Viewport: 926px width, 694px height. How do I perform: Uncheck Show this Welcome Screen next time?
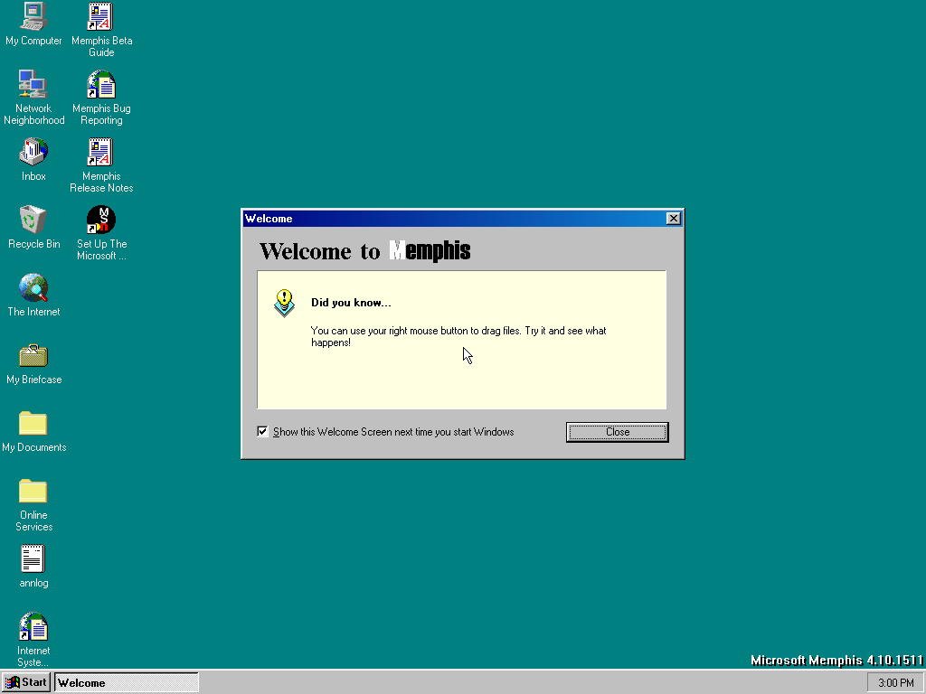tap(262, 431)
